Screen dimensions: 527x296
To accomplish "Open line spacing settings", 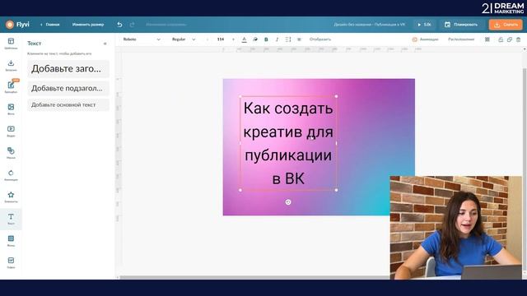I will 288,39.
